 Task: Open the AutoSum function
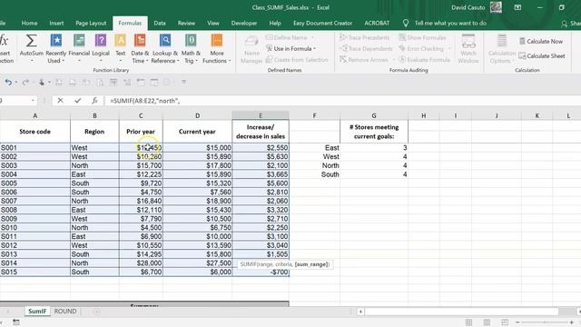(x=31, y=45)
